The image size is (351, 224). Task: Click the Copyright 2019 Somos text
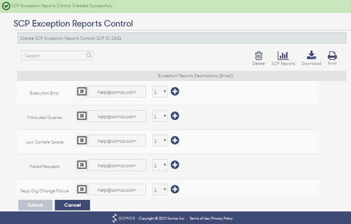click(161, 218)
